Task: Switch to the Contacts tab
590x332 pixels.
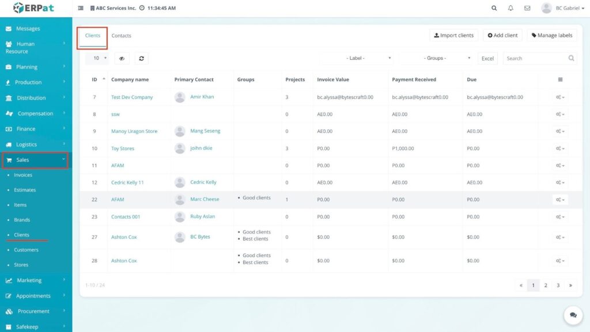Action: point(121,36)
